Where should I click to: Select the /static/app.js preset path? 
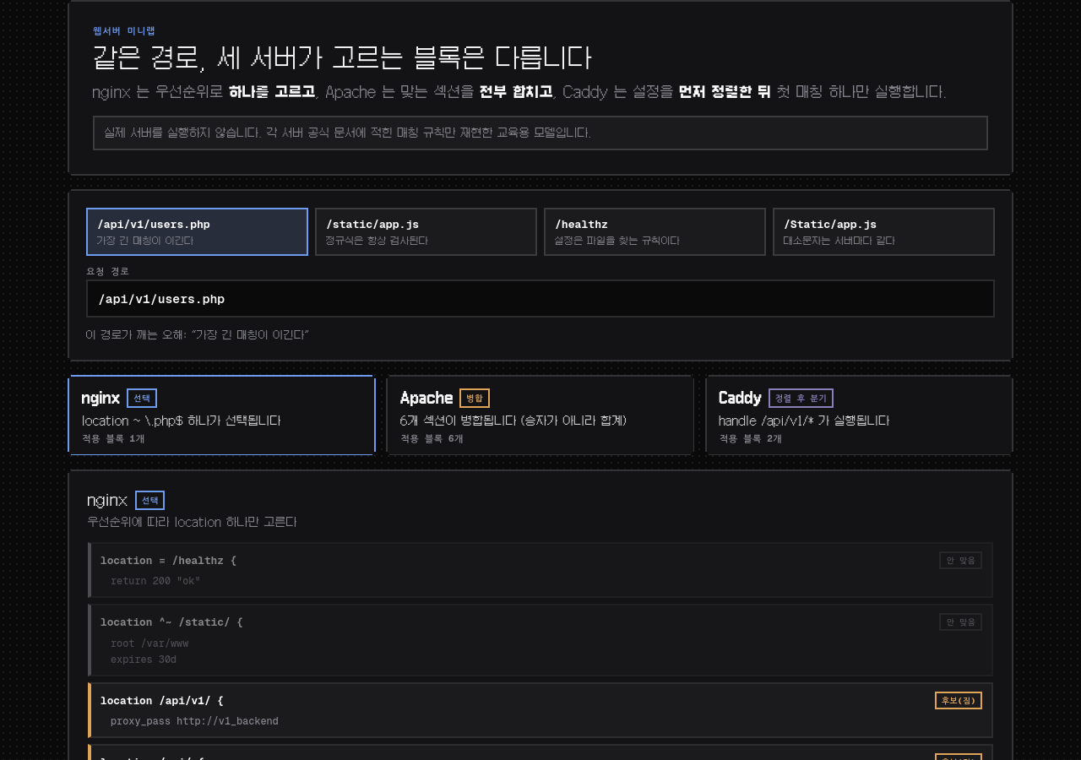[426, 231]
